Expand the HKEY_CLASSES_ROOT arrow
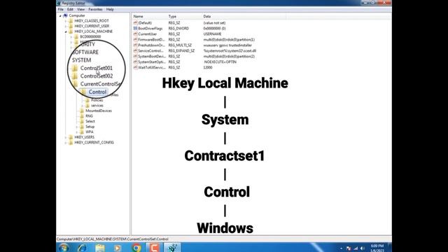This screenshot has height=252, width=448. (x=66, y=21)
